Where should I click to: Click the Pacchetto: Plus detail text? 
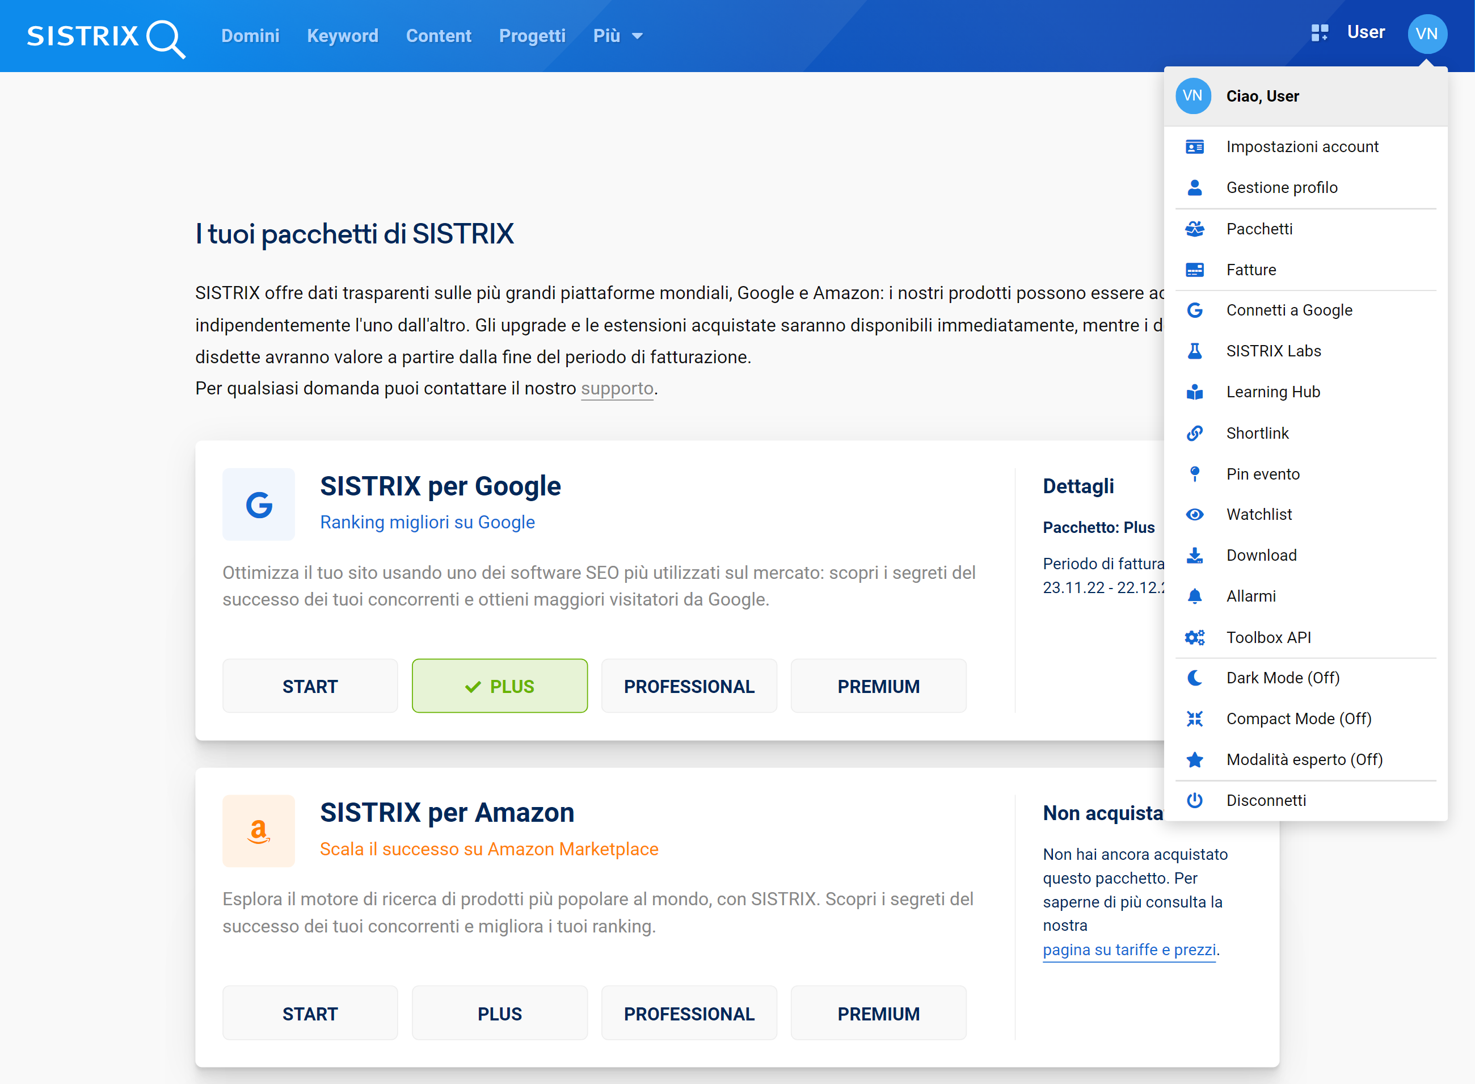click(1098, 528)
